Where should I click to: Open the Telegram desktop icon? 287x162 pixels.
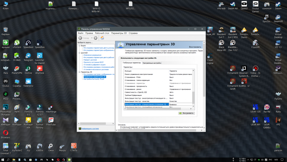[x=28, y=56]
